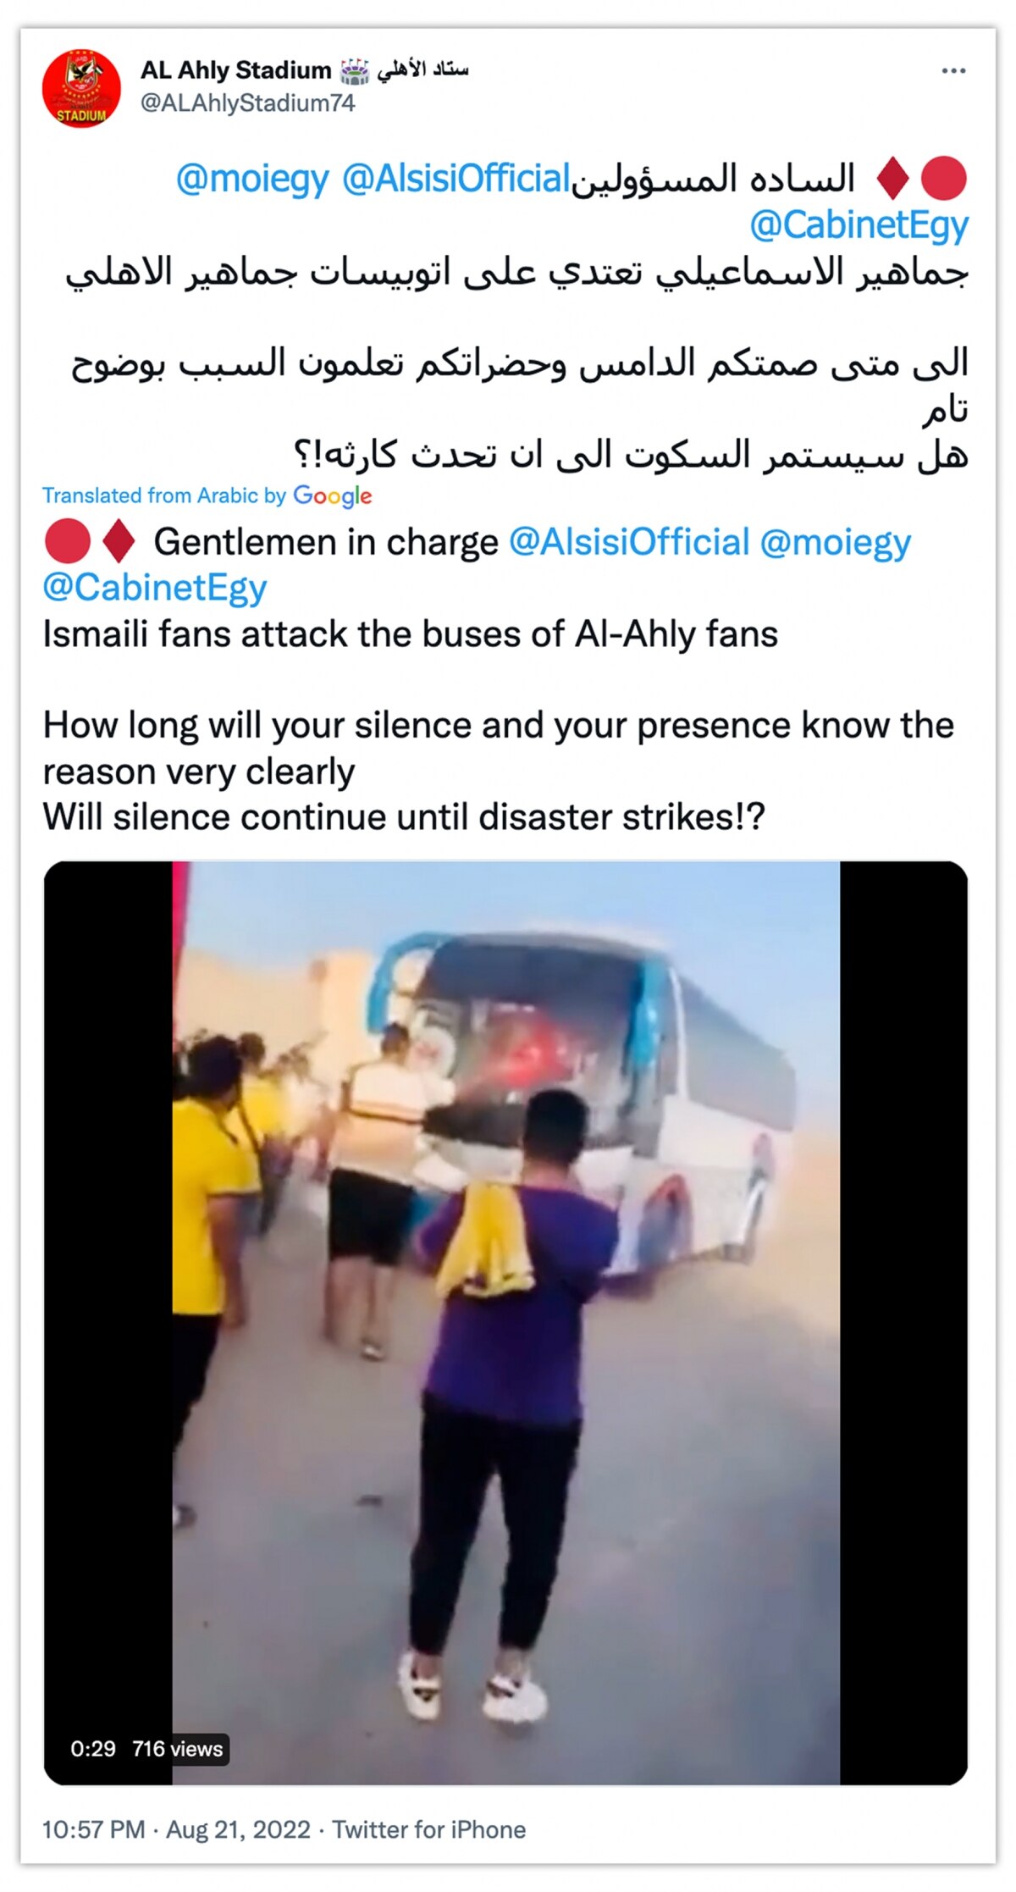Open AL Ahly Stadium display name
1016x1892 pixels.
click(235, 69)
